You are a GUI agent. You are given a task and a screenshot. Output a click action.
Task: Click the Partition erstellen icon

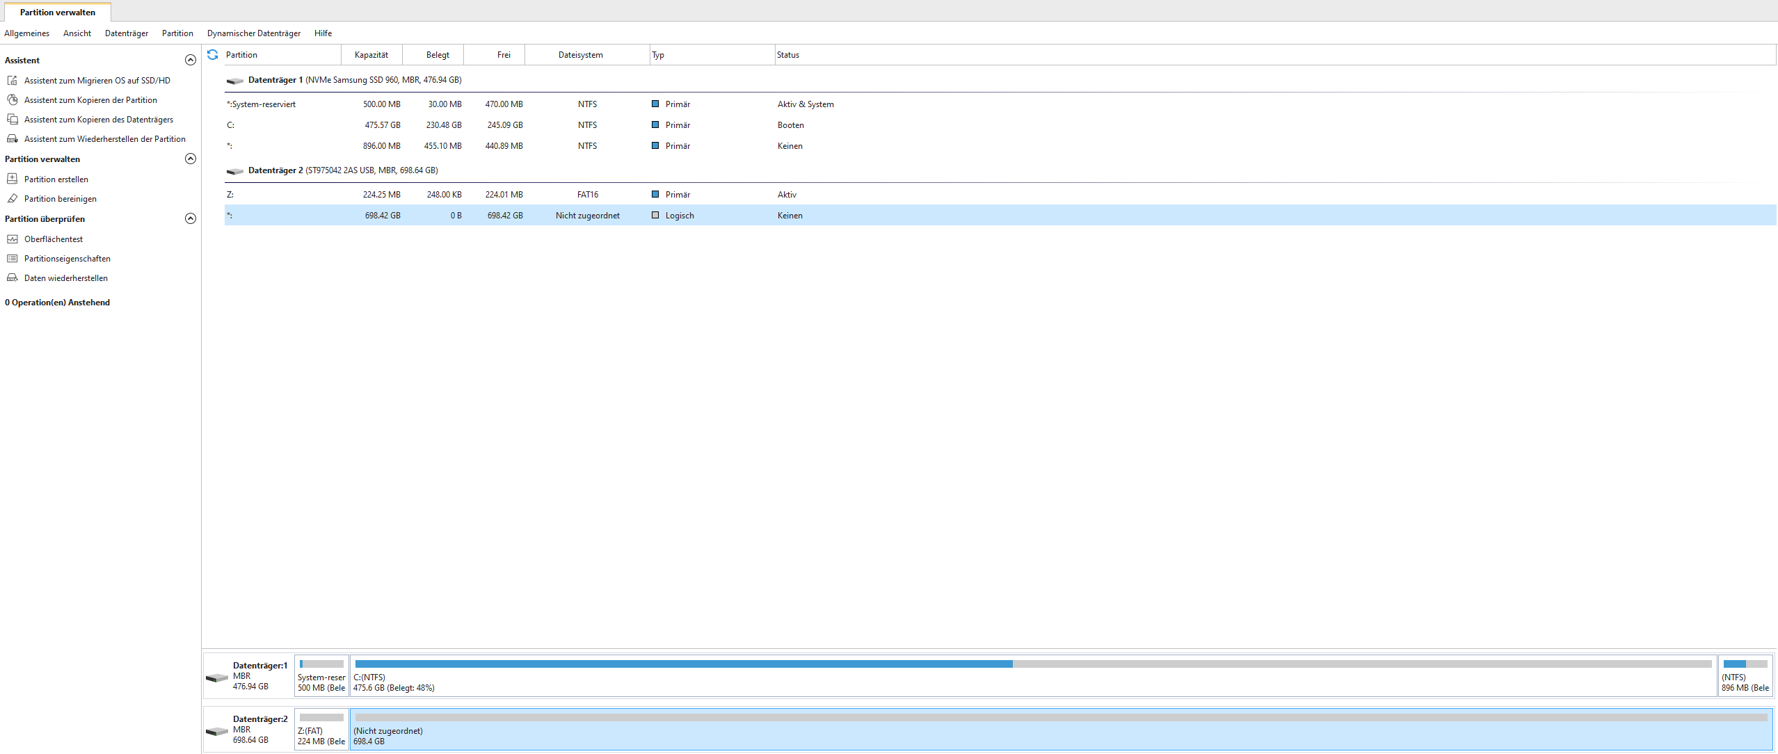point(13,179)
